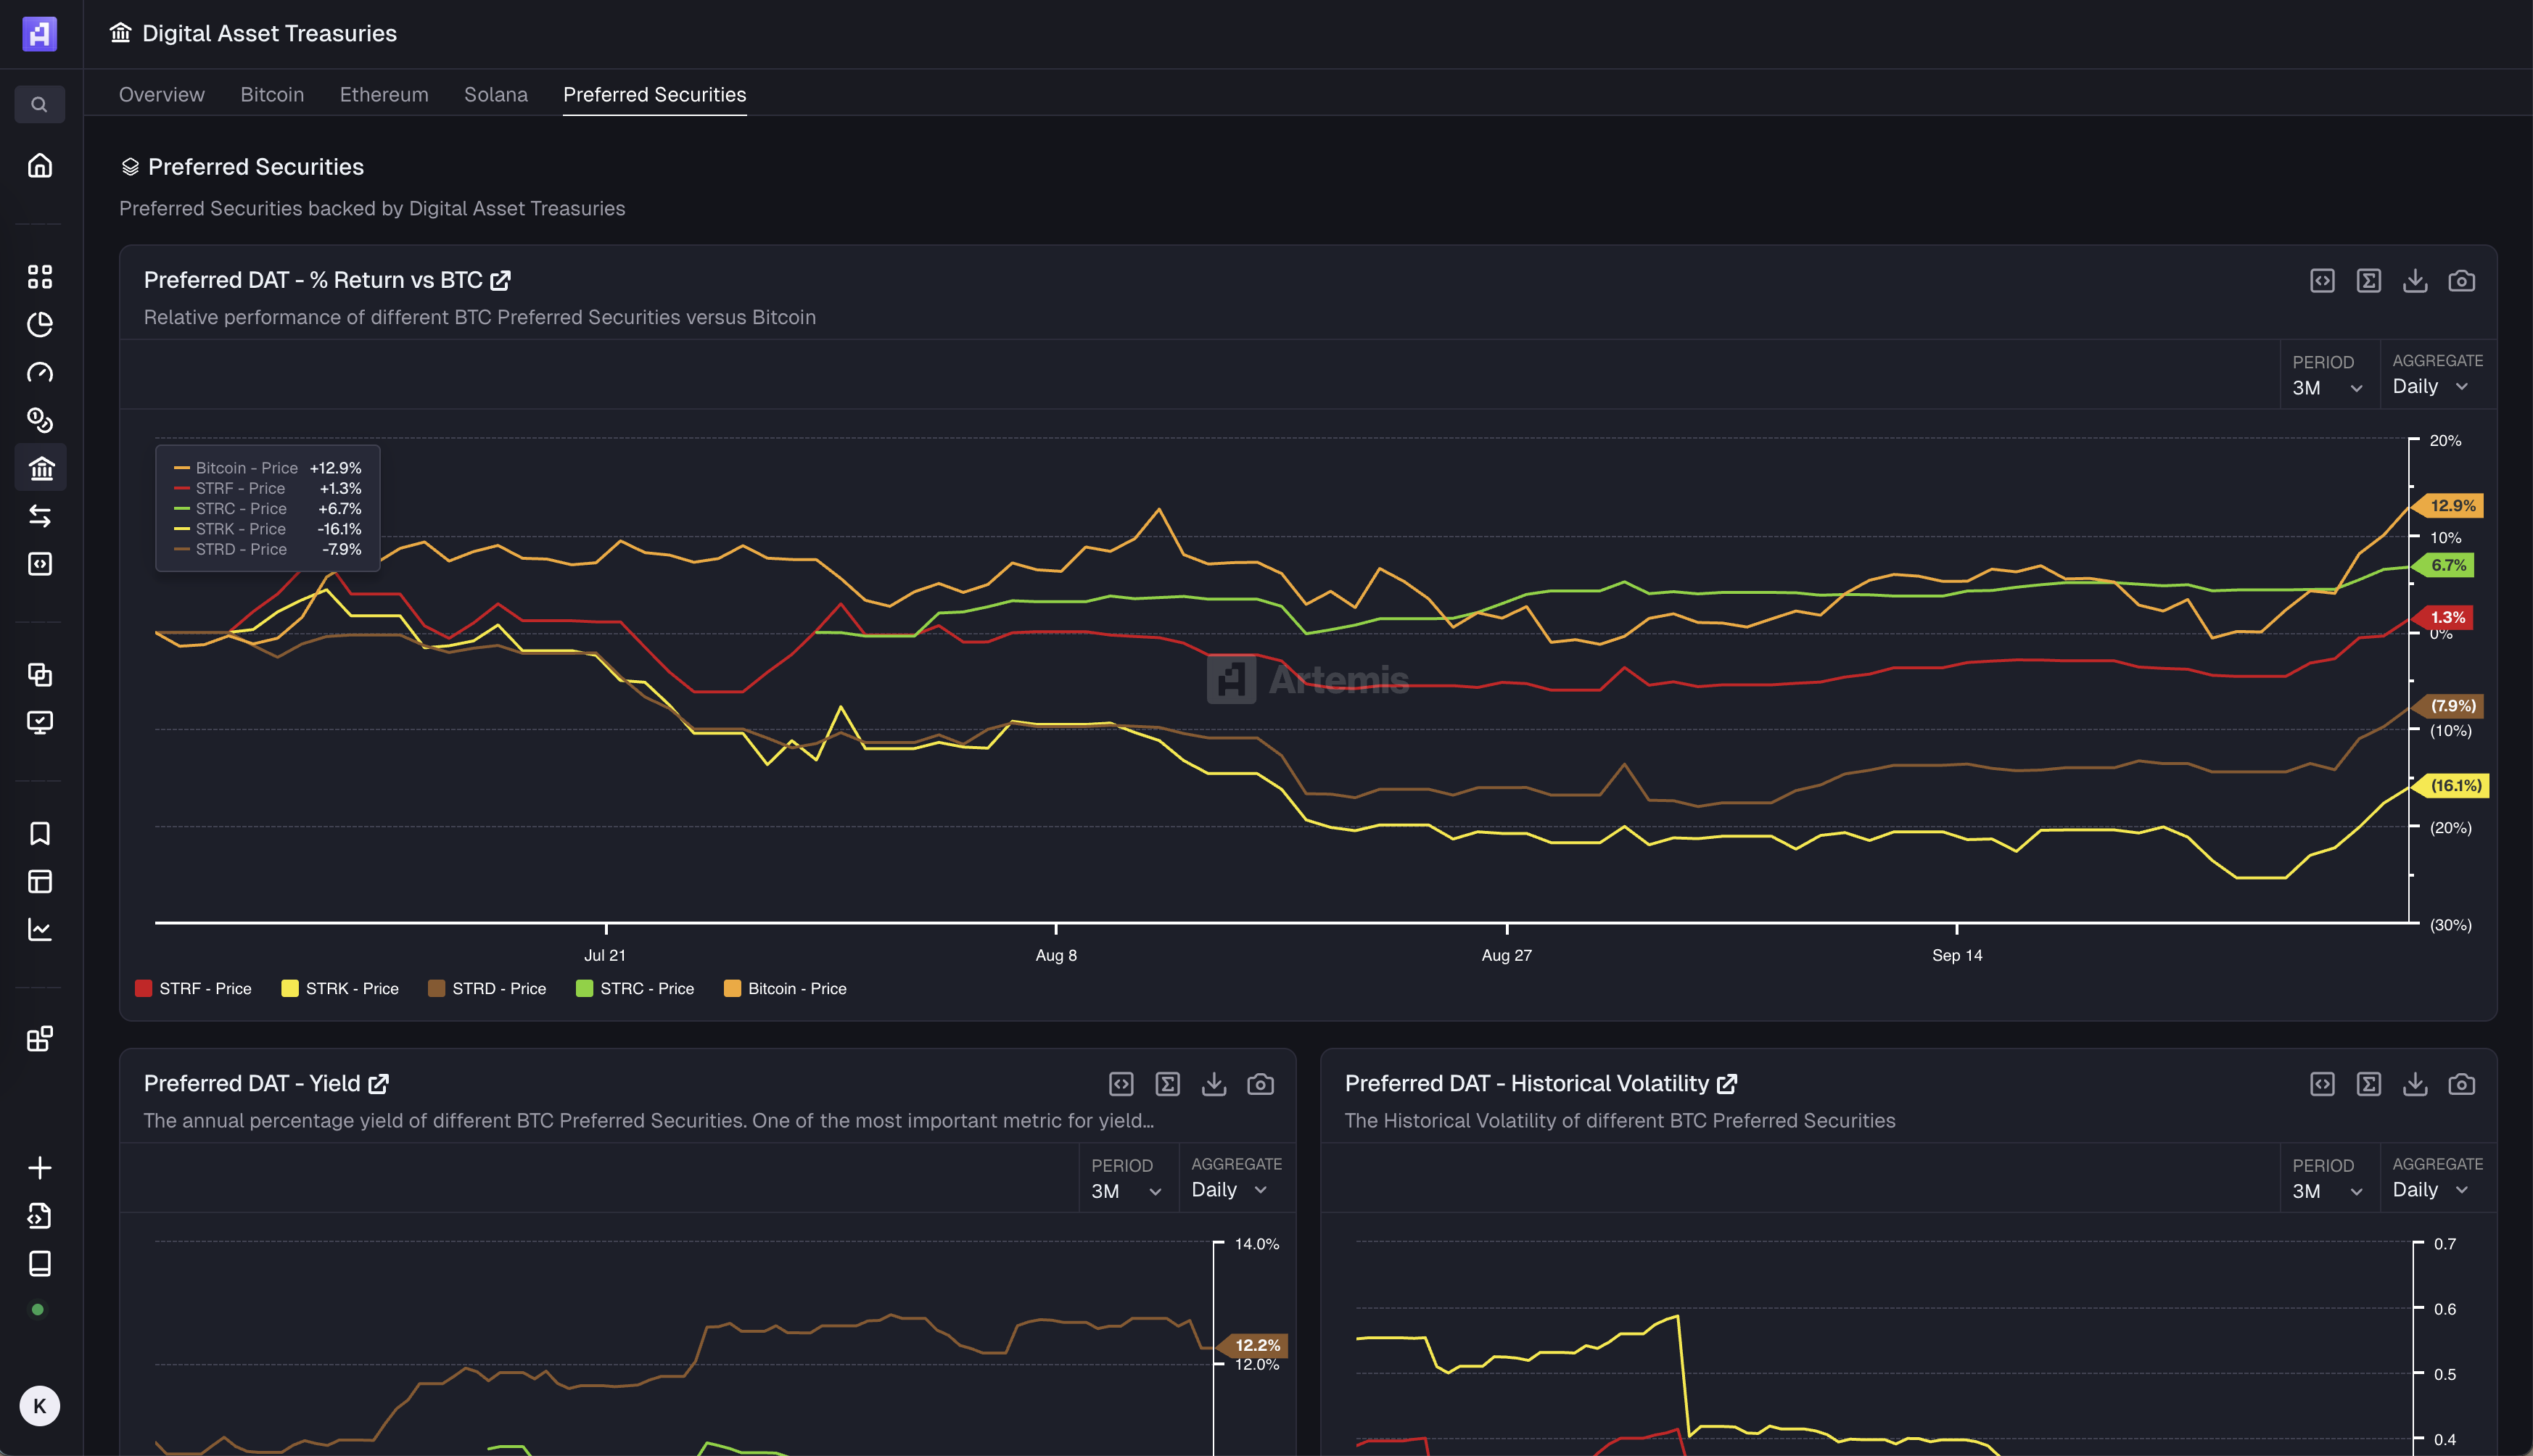
Task: Click the search icon in sidebar
Action: pyautogui.click(x=39, y=104)
